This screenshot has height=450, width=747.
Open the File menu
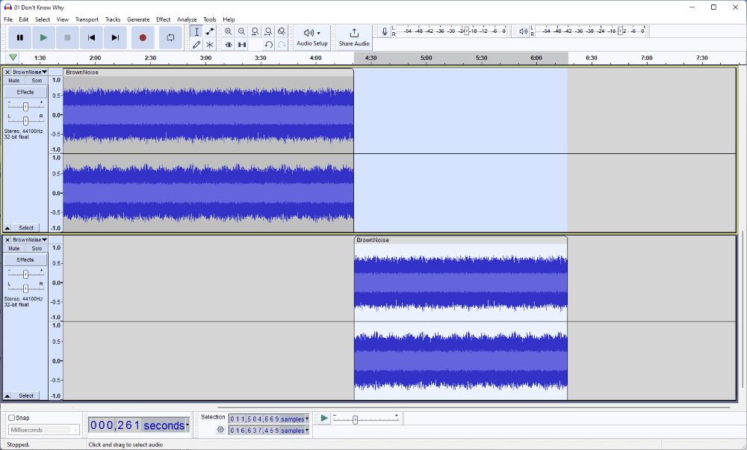[x=8, y=19]
